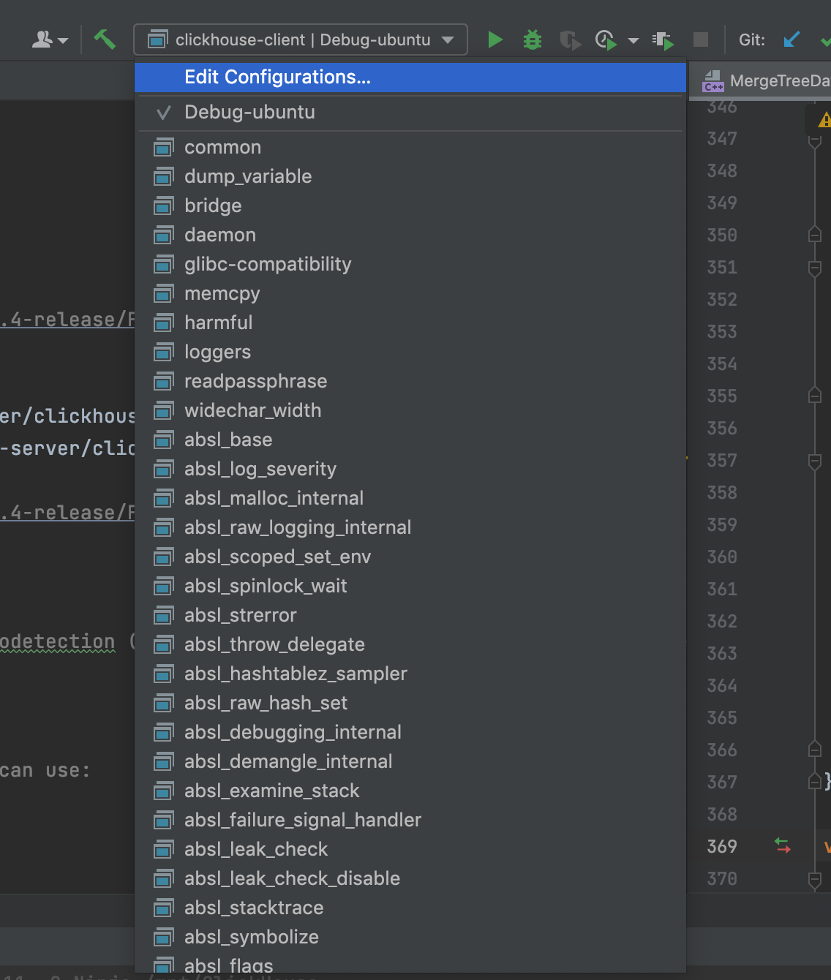Click the yellow warning indicator icon
The height and width of the screenshot is (980, 831).
[824, 119]
